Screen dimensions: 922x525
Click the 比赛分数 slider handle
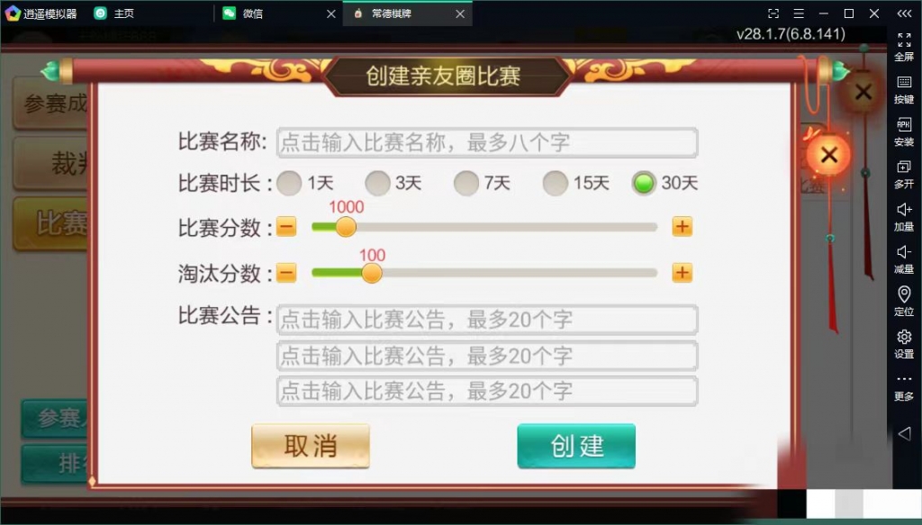click(x=346, y=227)
